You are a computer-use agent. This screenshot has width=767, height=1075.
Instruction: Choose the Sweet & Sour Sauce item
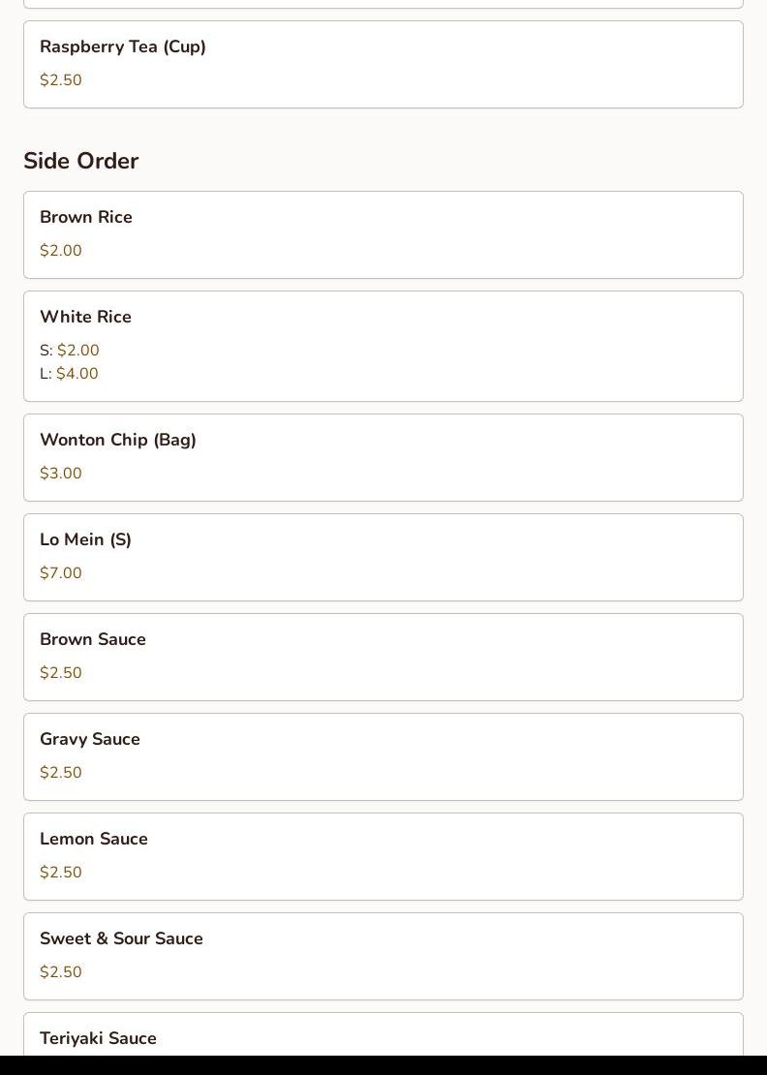tap(383, 957)
